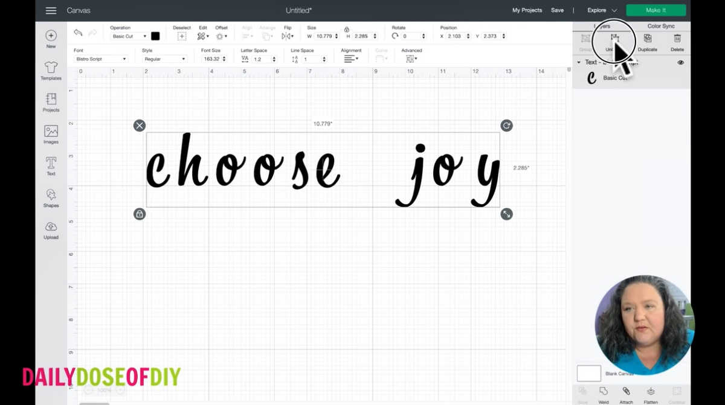
Task: Click the Group icon in Layers panel
Action: point(585,39)
